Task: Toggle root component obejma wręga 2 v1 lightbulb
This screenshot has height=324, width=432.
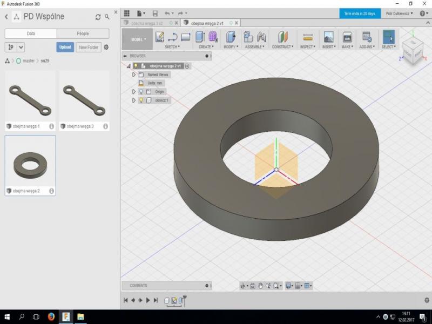Action: pyautogui.click(x=136, y=66)
